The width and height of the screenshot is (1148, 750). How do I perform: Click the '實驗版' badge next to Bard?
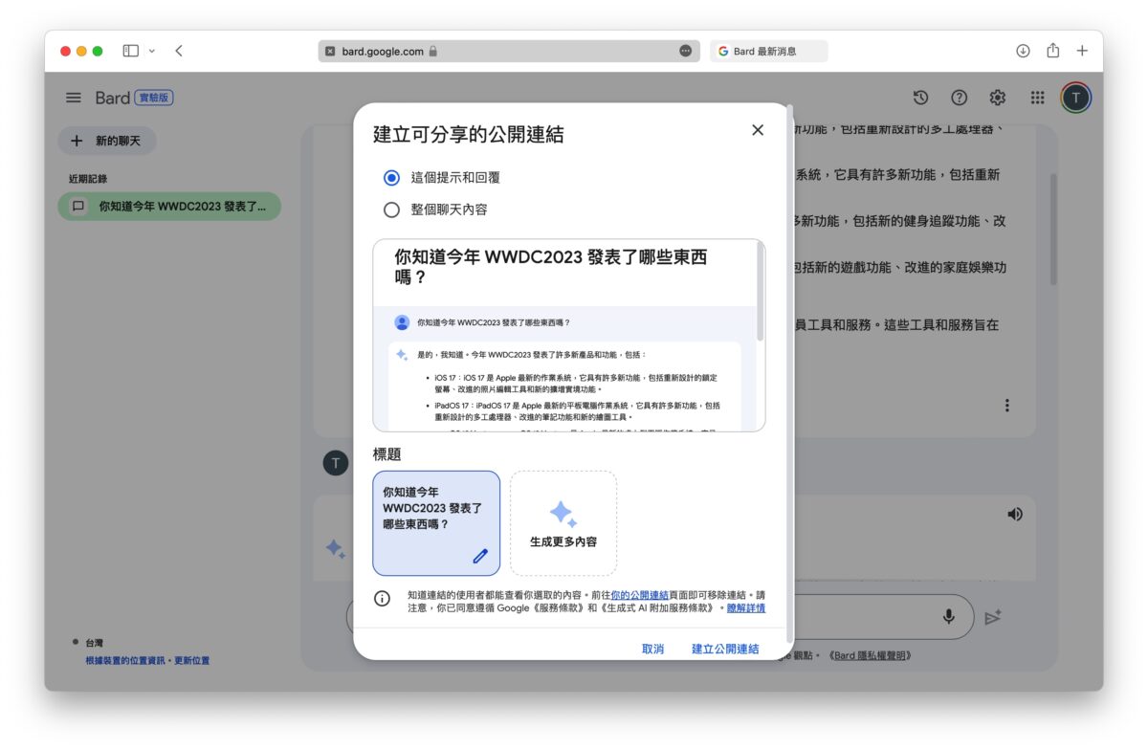[x=154, y=98]
